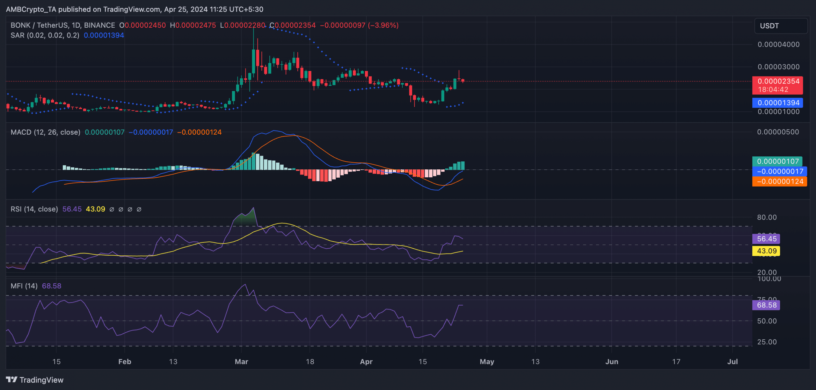The height and width of the screenshot is (390, 816).
Task: Click the MACD line value −0.00000017 in legend
Action: (x=151, y=132)
